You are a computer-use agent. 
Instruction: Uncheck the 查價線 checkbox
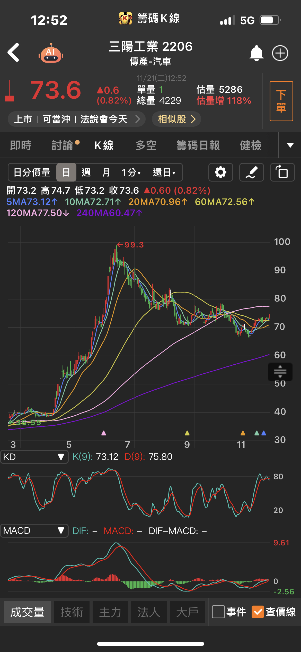pos(258,612)
